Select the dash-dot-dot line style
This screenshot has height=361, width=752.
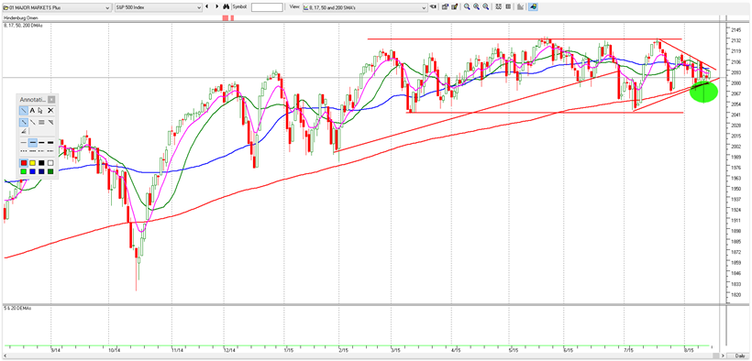click(x=50, y=150)
